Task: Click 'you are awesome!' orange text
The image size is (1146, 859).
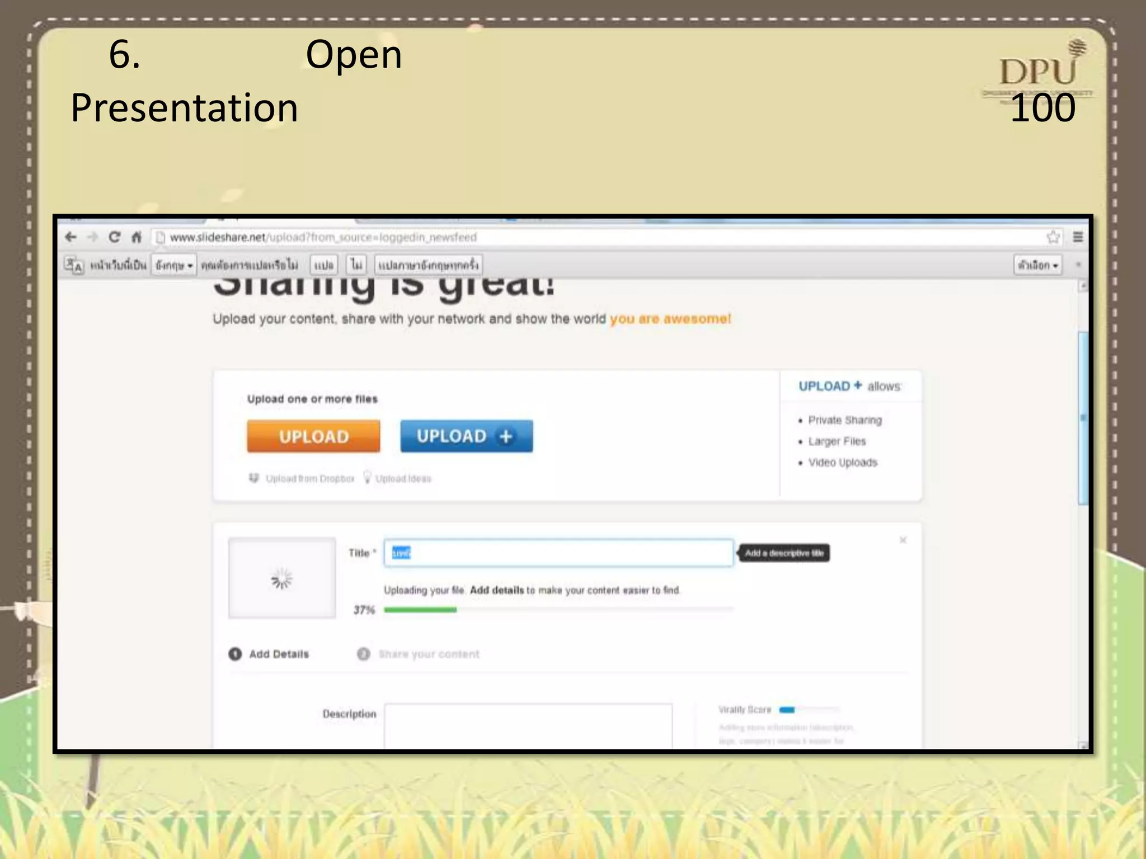Action: (670, 319)
